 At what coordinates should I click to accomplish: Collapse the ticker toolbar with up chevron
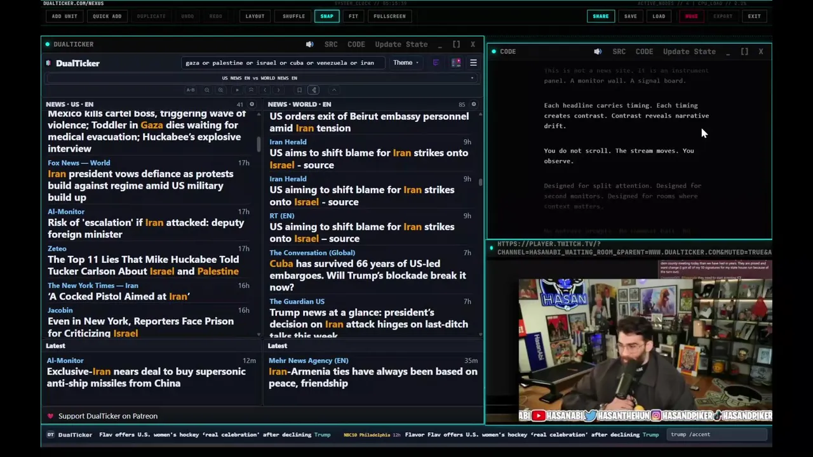point(334,90)
